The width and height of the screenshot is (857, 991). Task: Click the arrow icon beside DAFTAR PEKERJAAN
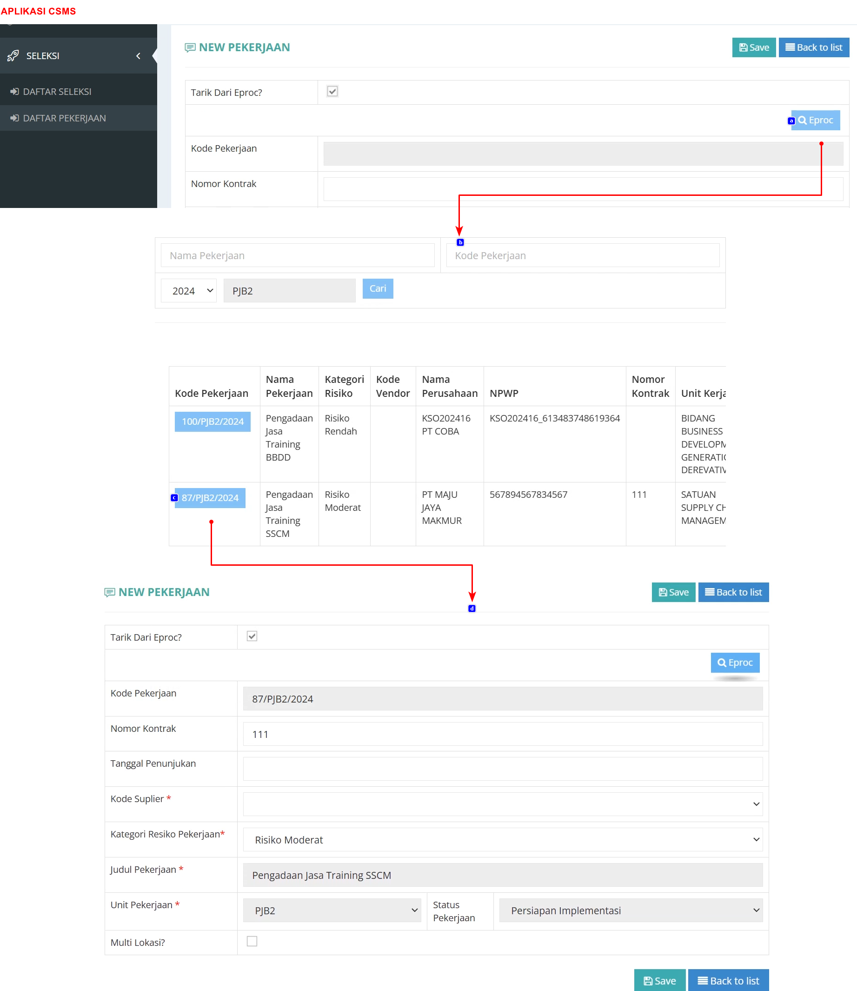pos(15,118)
